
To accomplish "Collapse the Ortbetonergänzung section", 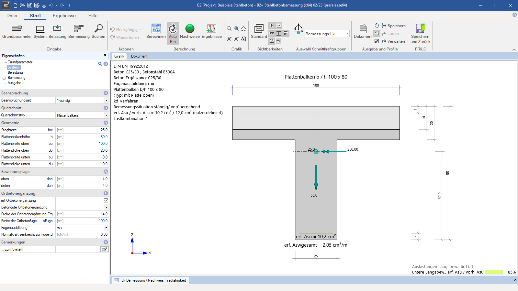I will [x=106, y=193].
